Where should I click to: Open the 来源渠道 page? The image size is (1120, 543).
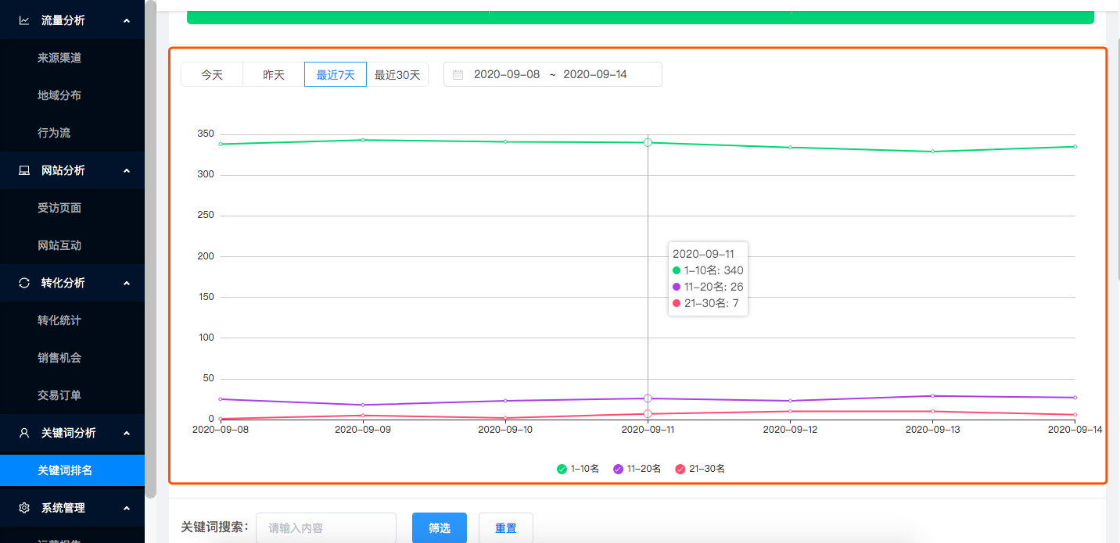[x=59, y=58]
